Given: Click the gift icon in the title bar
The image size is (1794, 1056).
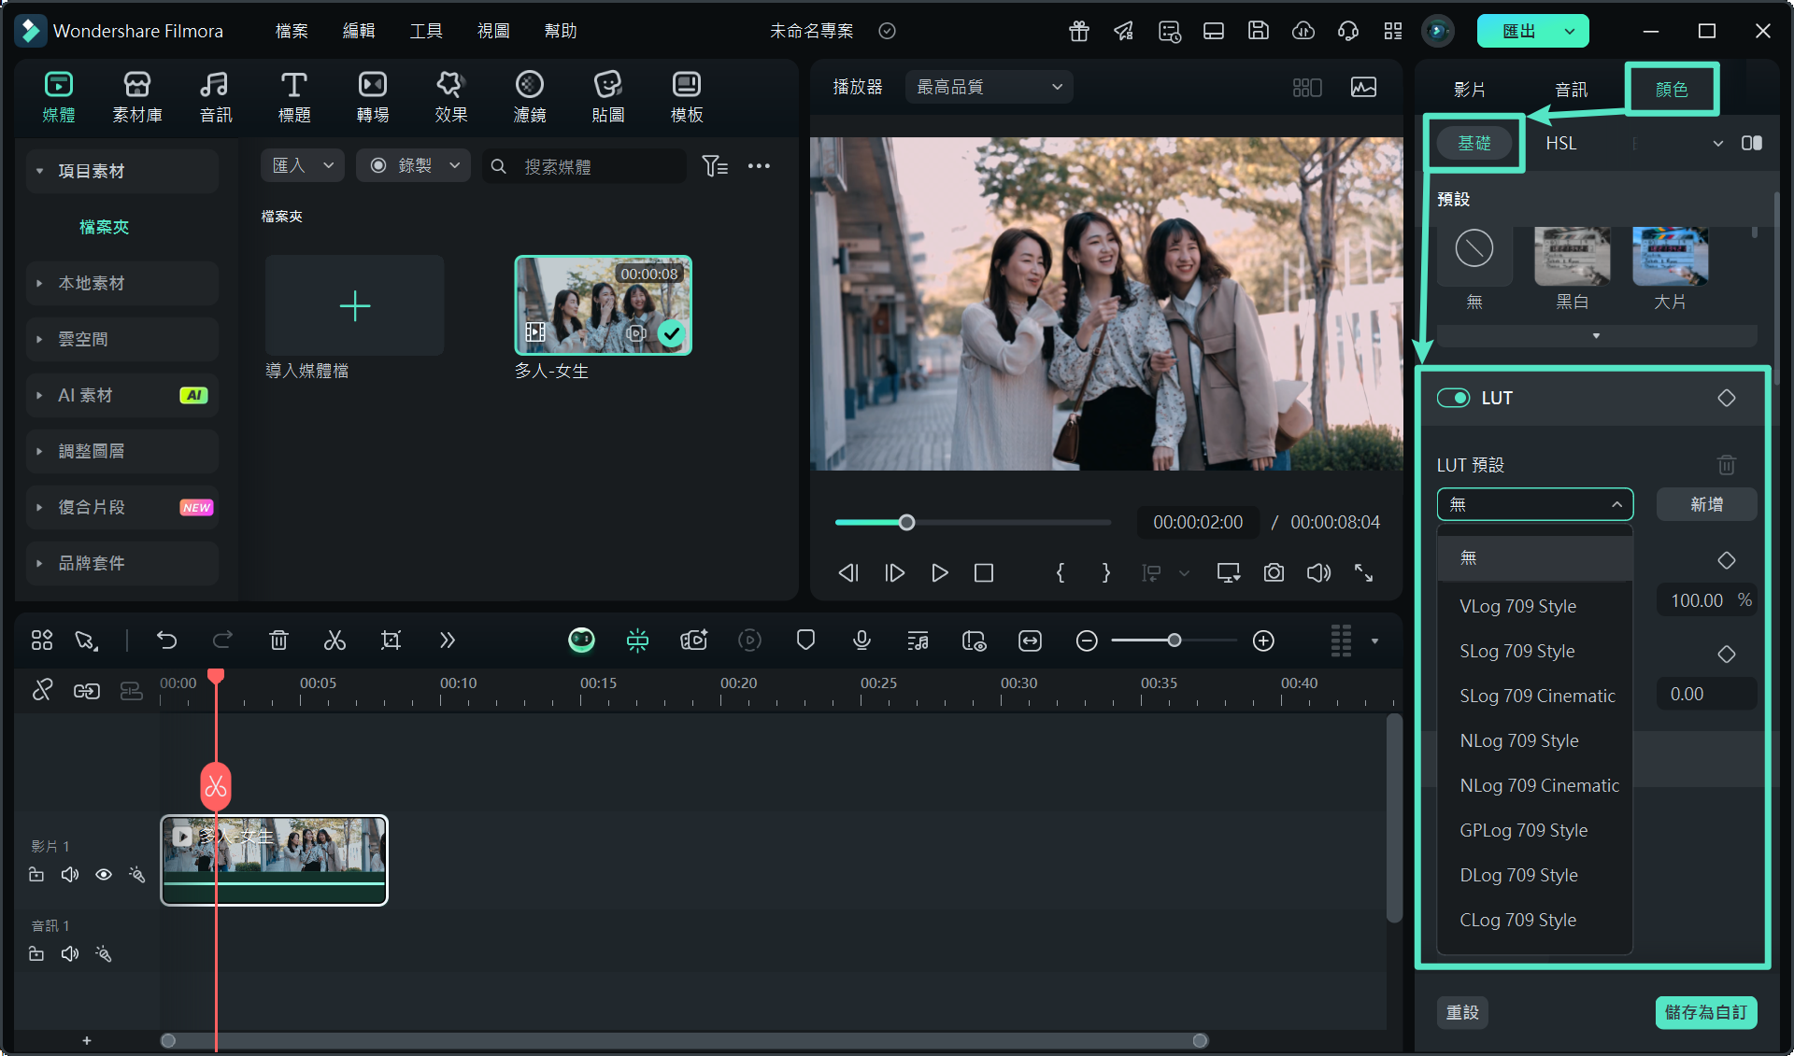Looking at the screenshot, I should 1079,31.
